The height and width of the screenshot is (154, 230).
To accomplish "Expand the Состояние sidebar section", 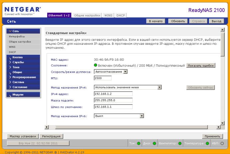I will [x=23, y=87].
